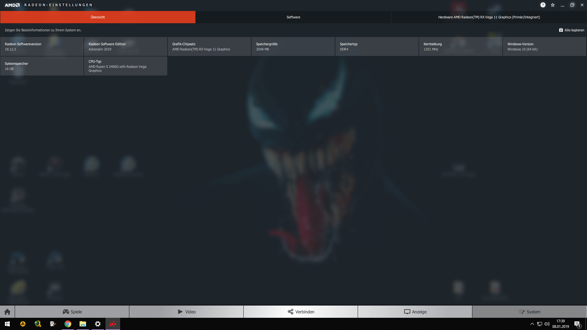This screenshot has height=330, width=587.
Task: Switch to the Hardware Vega 11 tab
Action: 489,17
